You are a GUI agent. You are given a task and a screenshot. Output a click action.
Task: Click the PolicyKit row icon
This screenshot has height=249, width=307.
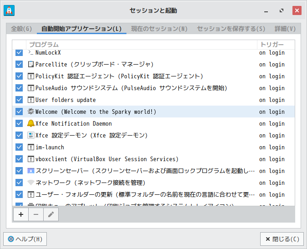pos(31,76)
